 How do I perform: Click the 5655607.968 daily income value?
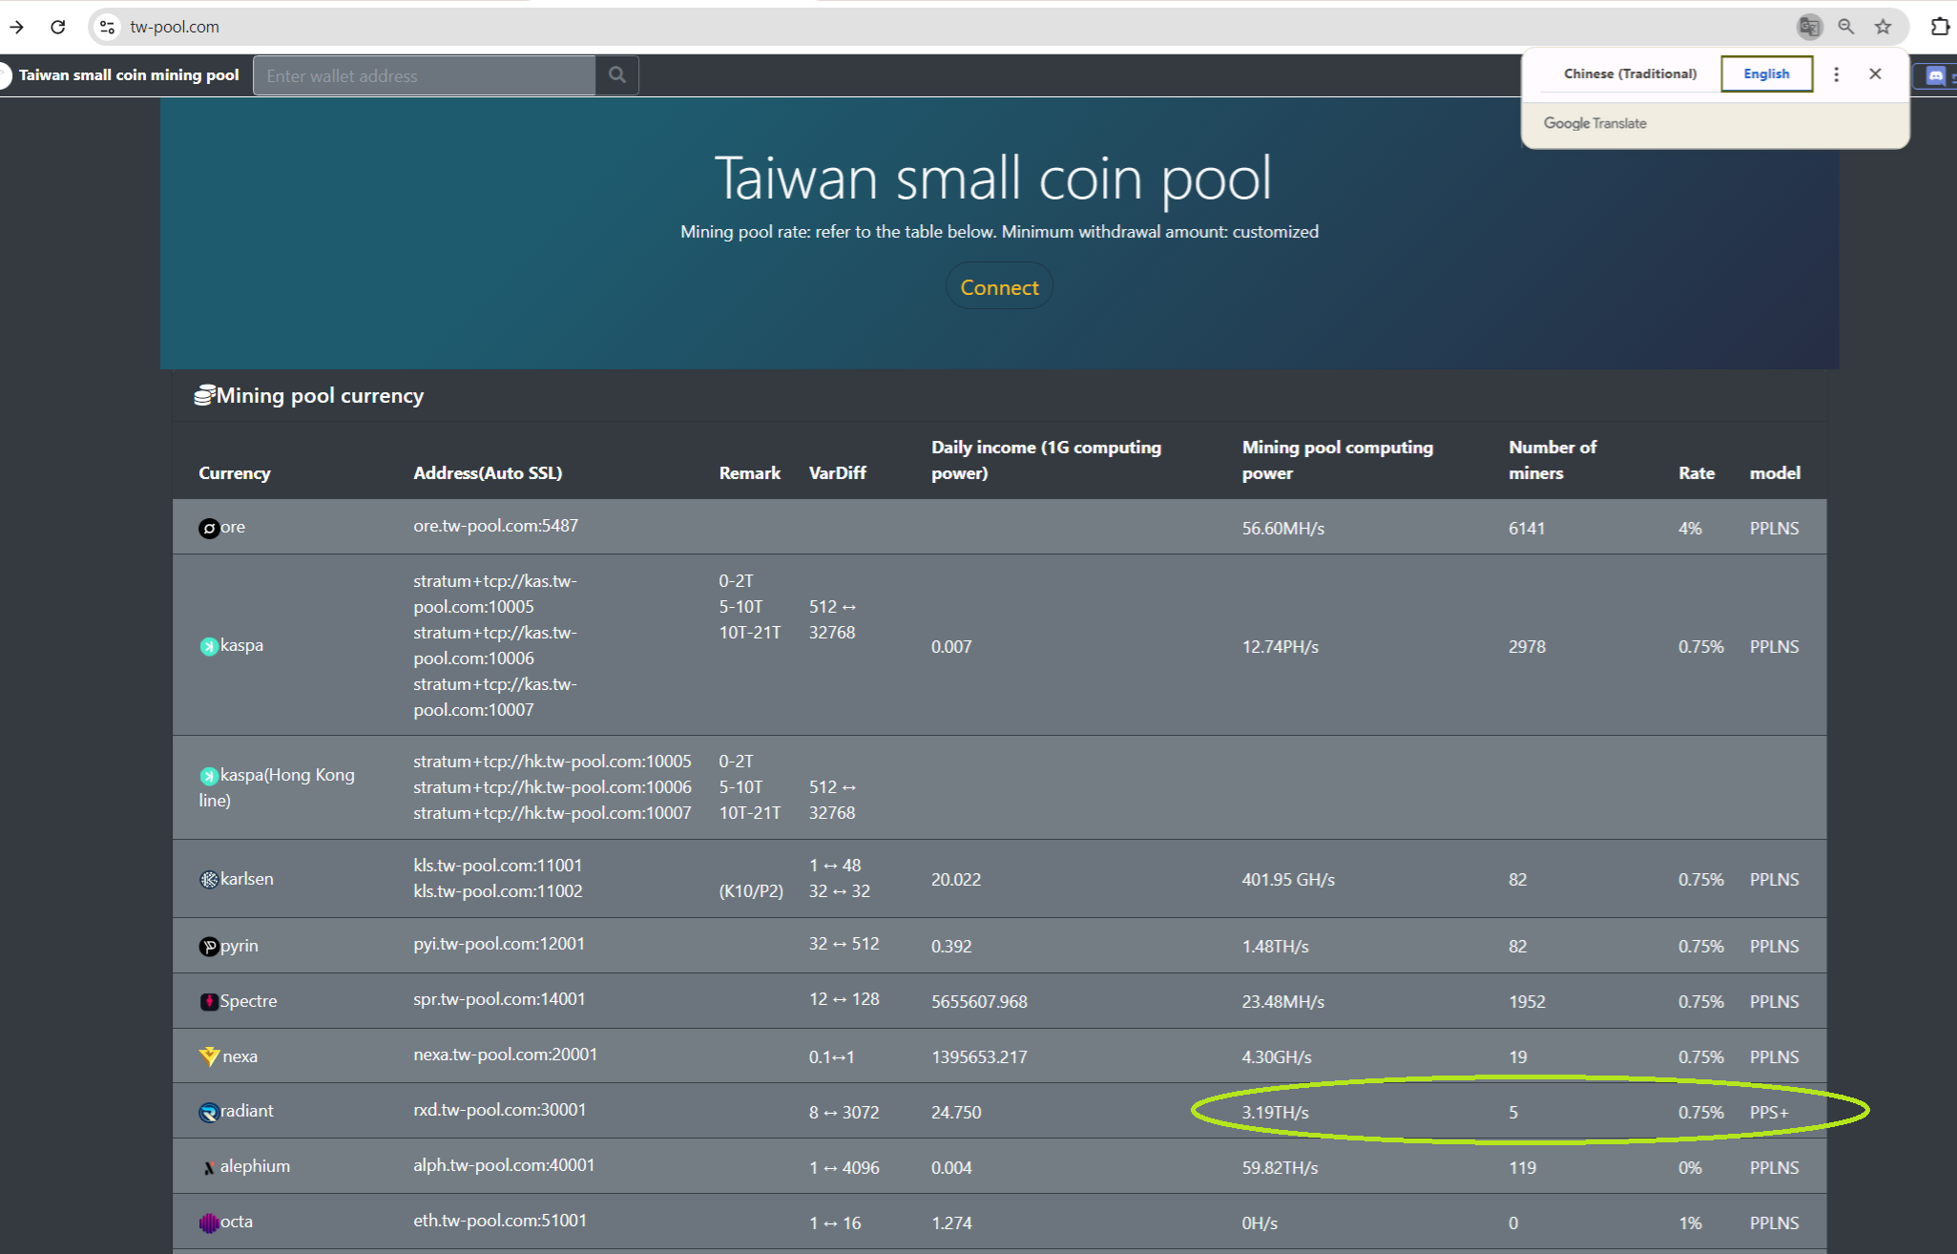979,1002
